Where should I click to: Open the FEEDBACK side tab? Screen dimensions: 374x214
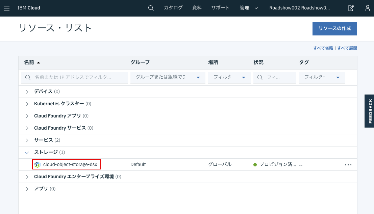(369, 111)
